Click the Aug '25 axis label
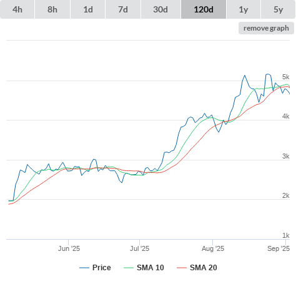 213,248
